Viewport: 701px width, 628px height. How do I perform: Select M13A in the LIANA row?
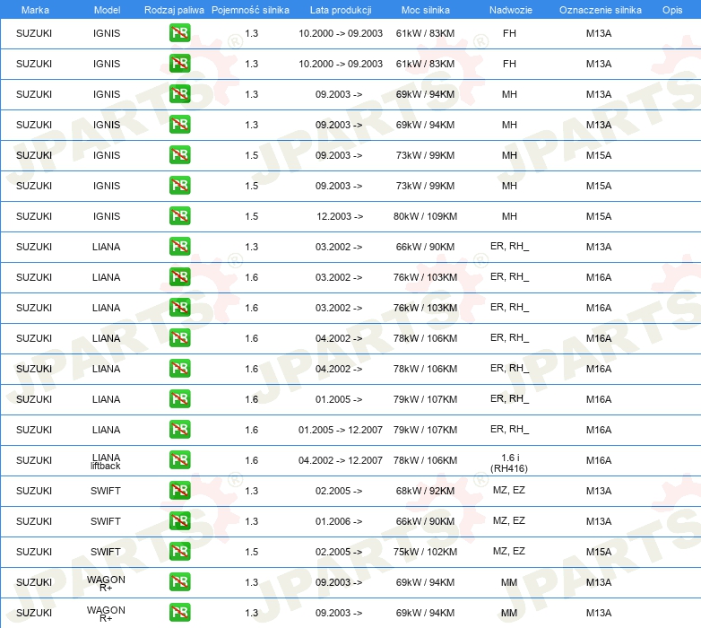tap(599, 247)
